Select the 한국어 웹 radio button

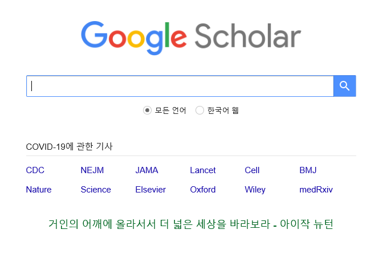[x=199, y=110]
